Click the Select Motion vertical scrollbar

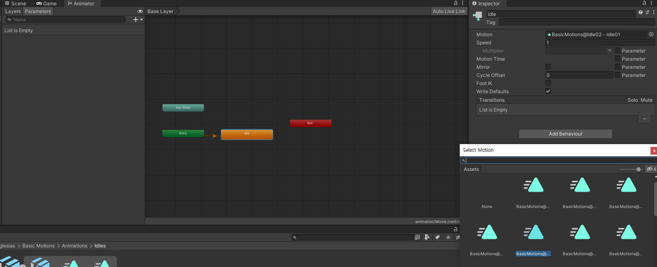(x=655, y=199)
